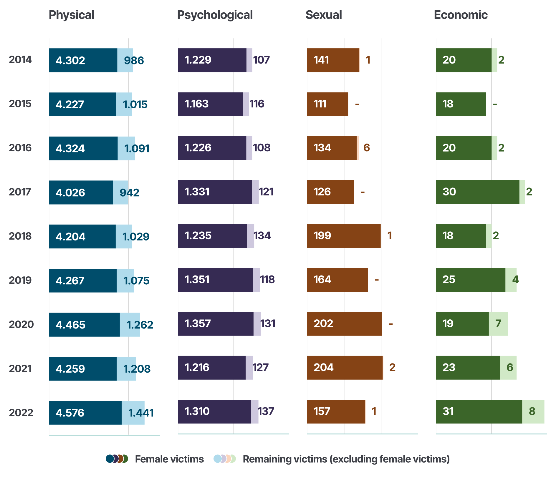Click the light green Remaining victims legend dot
Viewport: 556px width, 478px height.
(x=233, y=459)
